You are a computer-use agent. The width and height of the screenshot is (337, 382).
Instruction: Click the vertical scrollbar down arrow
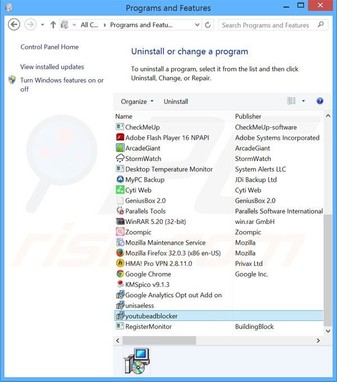point(328,331)
